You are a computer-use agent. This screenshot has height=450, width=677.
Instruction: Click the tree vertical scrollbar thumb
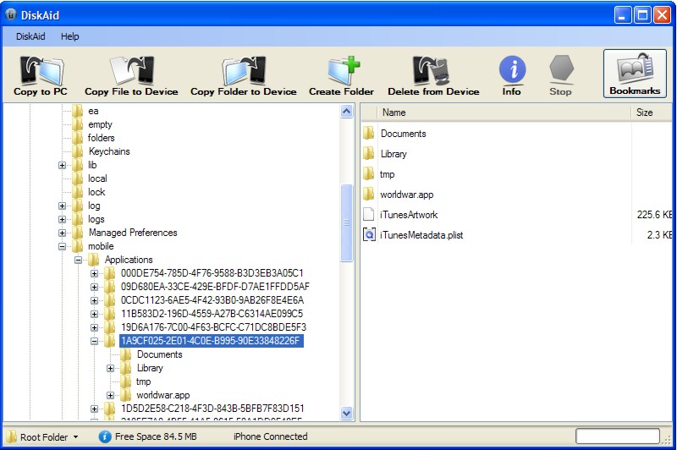346,222
